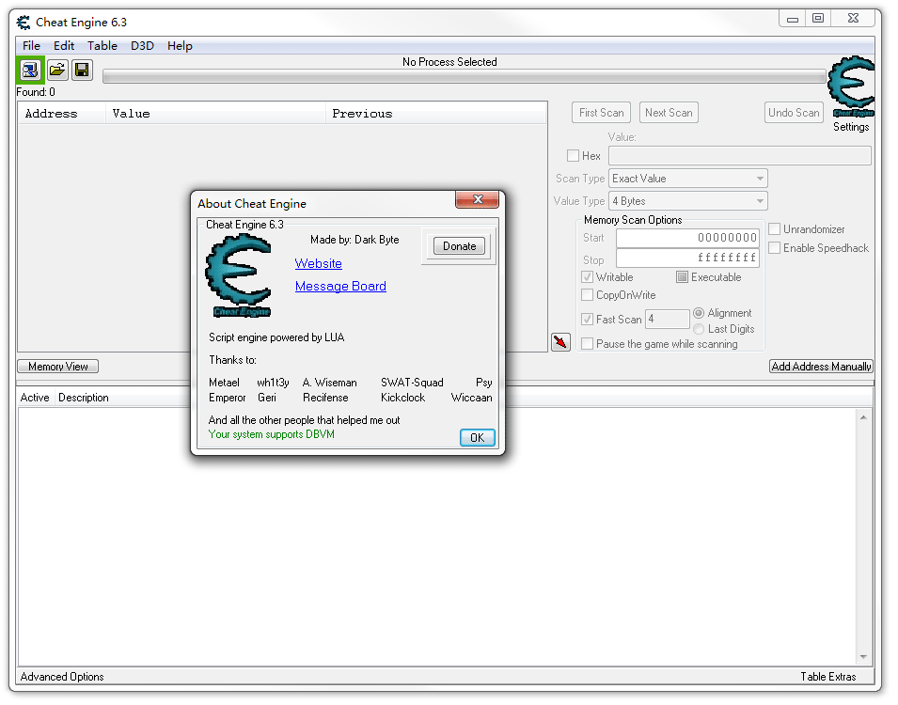Open the Message Board link

340,287
